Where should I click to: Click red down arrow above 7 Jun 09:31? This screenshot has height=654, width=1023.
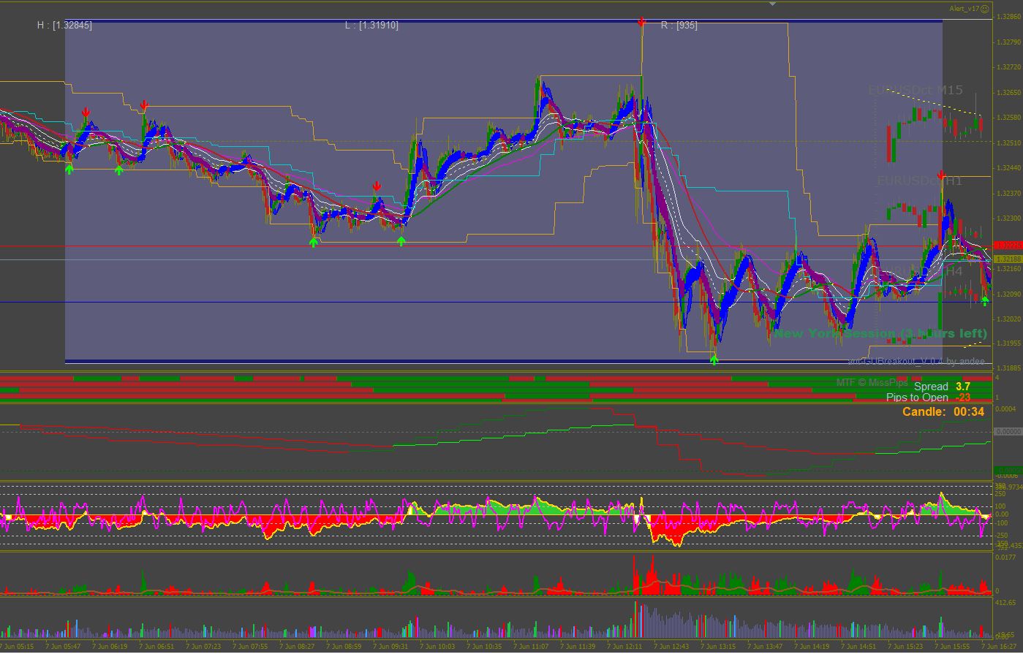coord(377,186)
